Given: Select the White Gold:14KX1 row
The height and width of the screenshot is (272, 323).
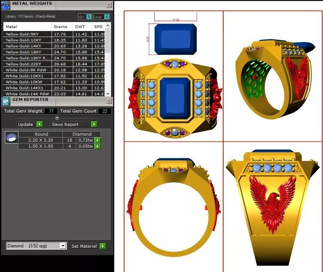Looking at the screenshot, I should pyautogui.click(x=54, y=88).
